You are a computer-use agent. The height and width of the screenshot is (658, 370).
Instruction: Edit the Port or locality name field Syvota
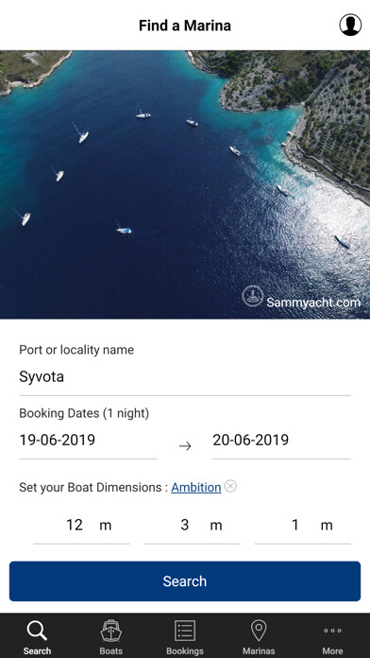coord(185,377)
